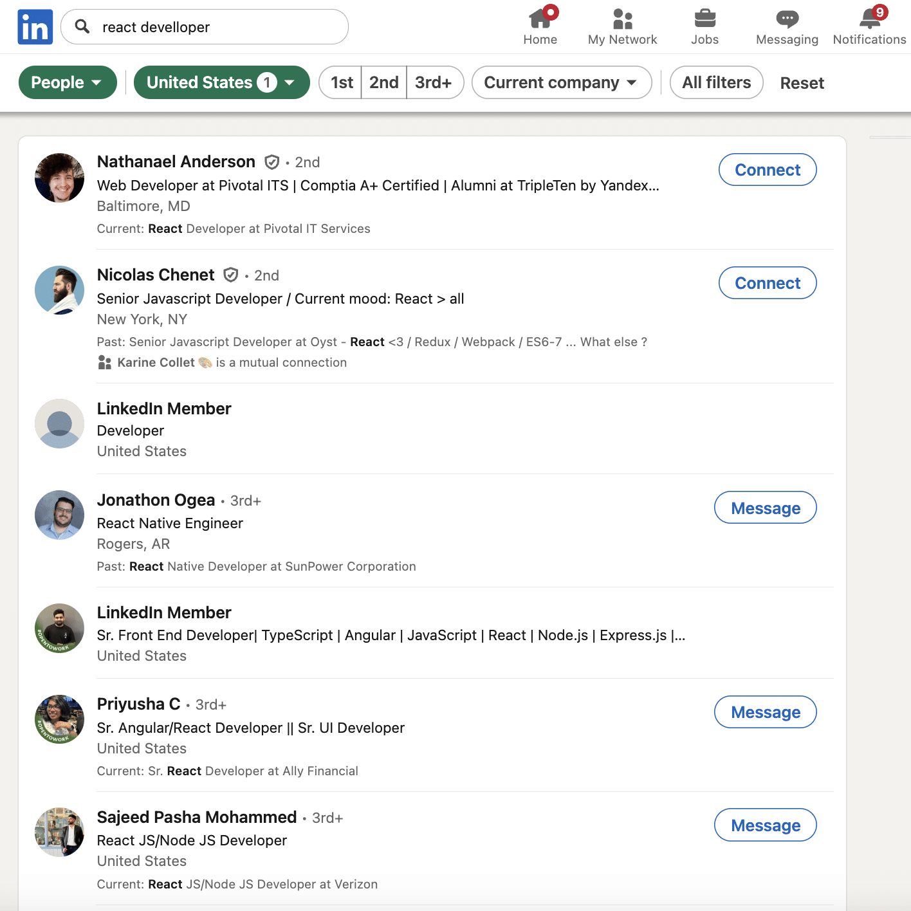Toggle the 2nd connections filter

click(x=384, y=82)
